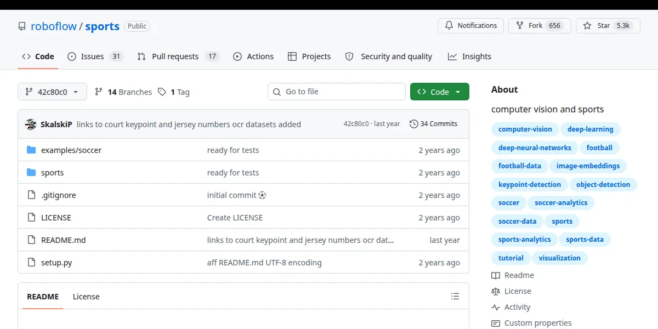Open the README.md file

click(64, 240)
